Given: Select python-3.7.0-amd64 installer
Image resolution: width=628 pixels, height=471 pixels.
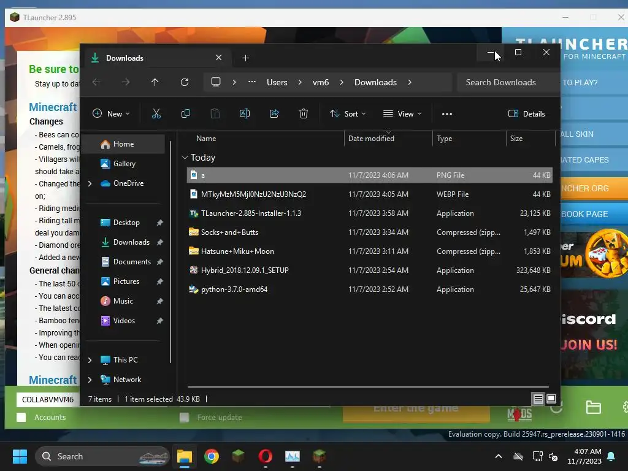Looking at the screenshot, I should [370, 289].
